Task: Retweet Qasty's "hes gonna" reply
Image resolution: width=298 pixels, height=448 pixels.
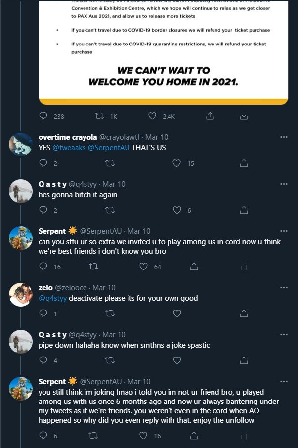Action: 110,210
